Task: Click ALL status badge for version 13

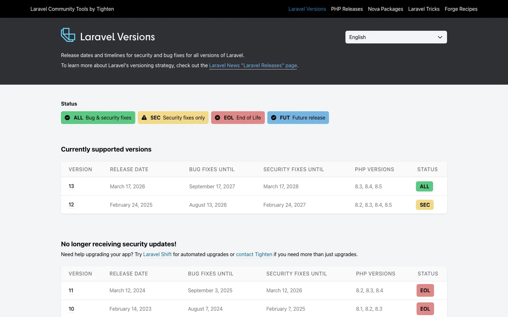Action: pos(424,186)
